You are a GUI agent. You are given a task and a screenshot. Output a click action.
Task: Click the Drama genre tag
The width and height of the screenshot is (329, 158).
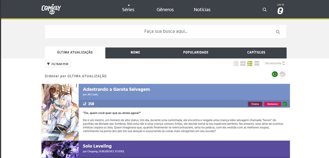coord(255,104)
